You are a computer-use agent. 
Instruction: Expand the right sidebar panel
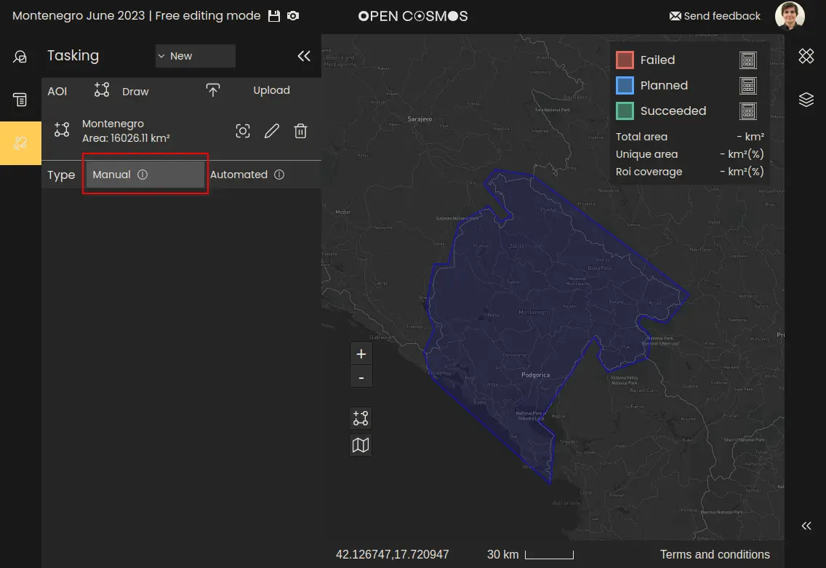806,526
